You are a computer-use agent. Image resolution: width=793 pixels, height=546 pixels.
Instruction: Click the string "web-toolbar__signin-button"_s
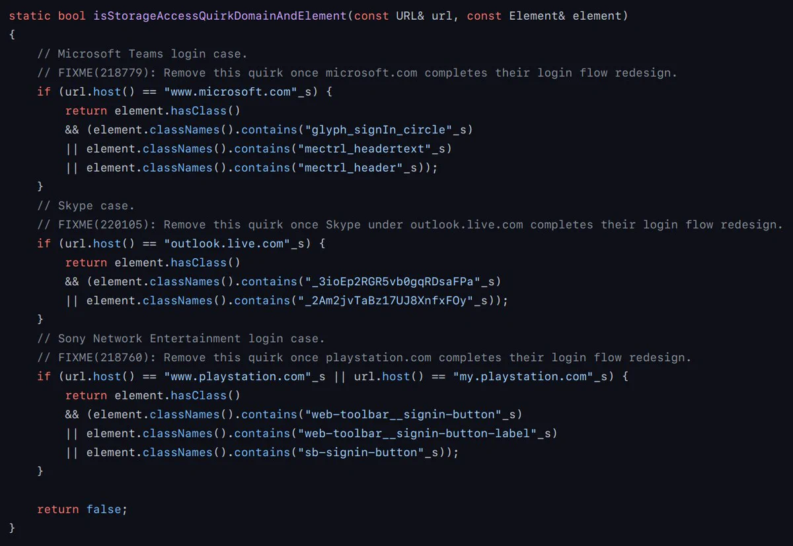point(410,414)
